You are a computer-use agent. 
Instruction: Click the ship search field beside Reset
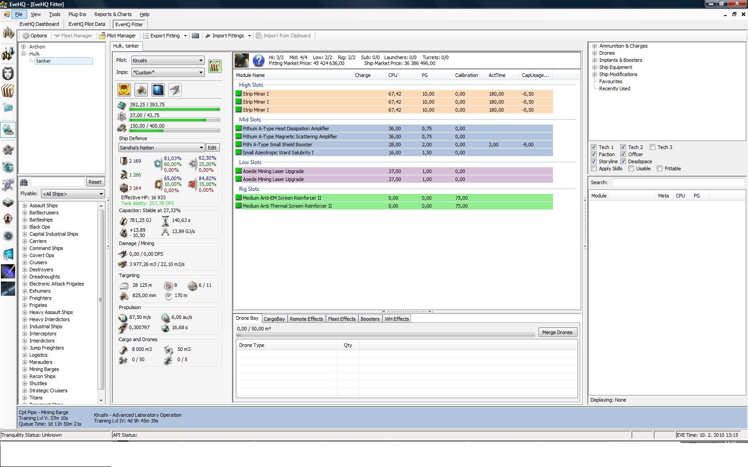57,182
